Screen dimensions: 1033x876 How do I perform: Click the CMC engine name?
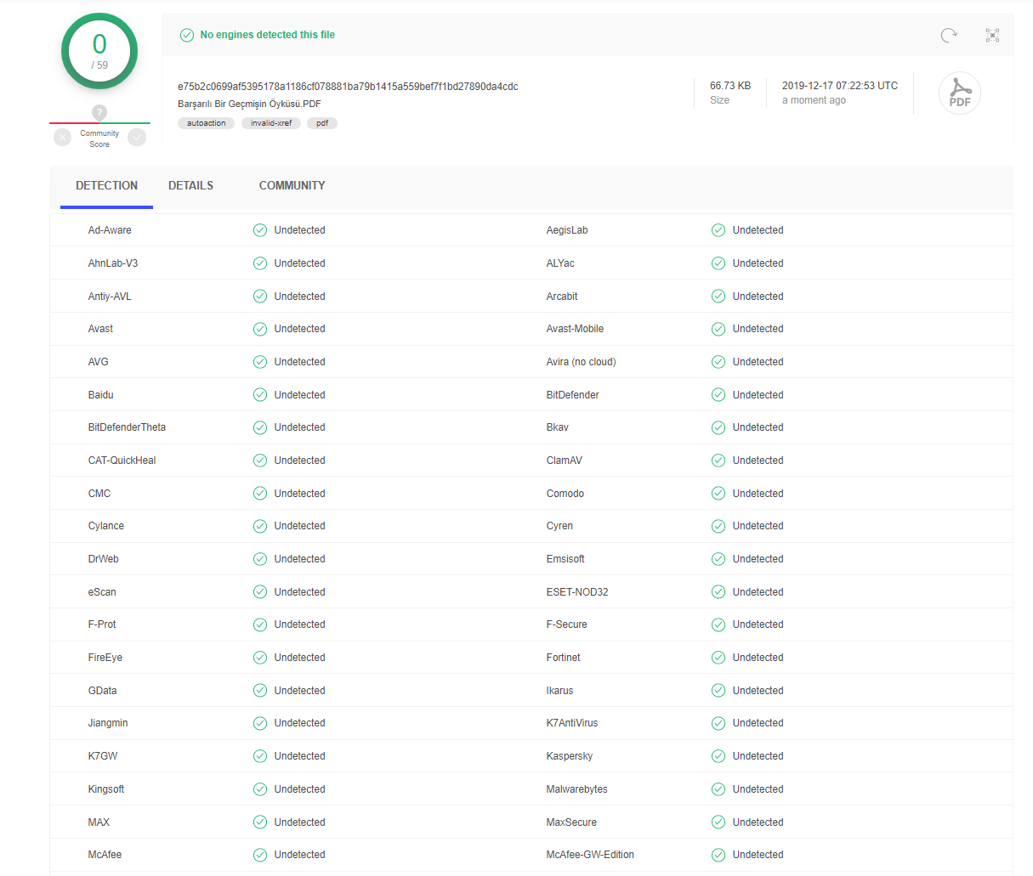click(99, 494)
